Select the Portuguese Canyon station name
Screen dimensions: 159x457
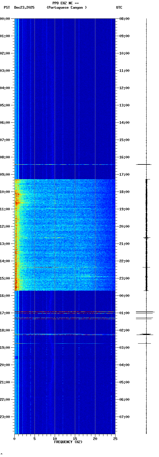67,8
